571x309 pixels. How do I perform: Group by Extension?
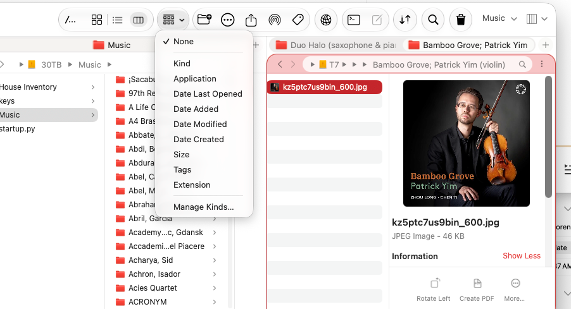pyautogui.click(x=204, y=185)
